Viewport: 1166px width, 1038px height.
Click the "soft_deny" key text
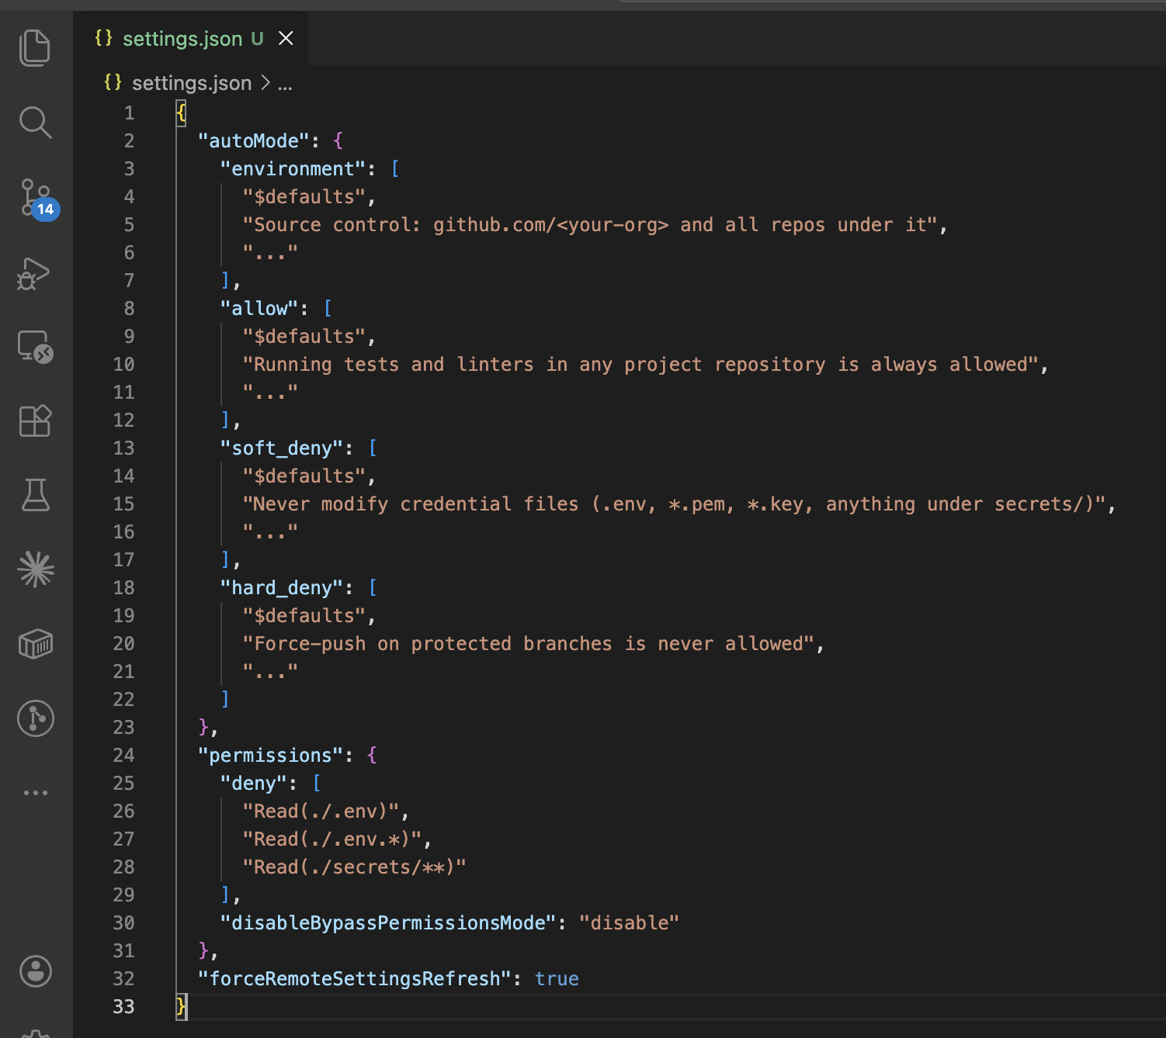pyautogui.click(x=282, y=448)
